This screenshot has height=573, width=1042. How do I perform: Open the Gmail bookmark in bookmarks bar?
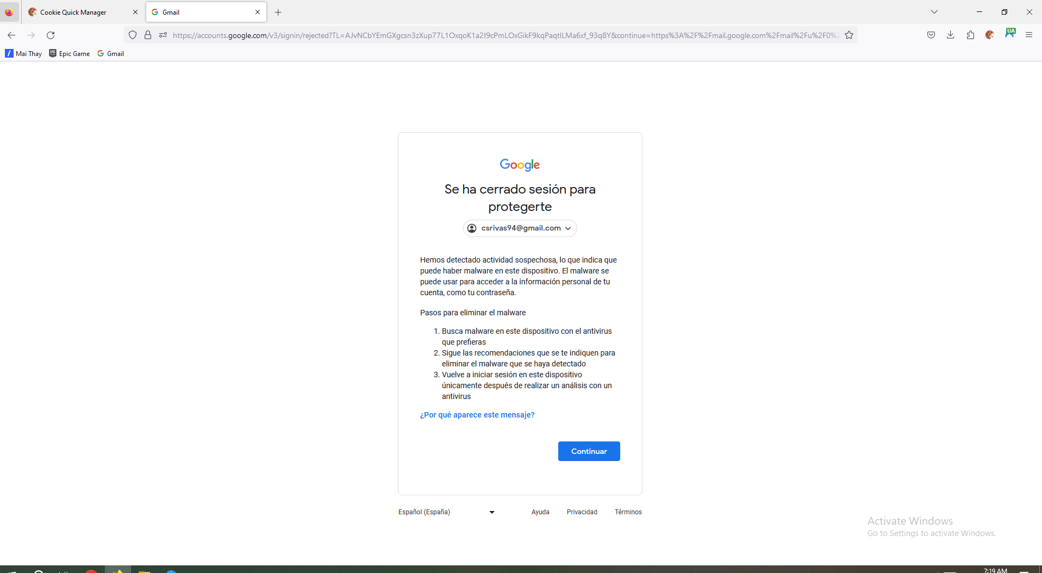click(110, 53)
